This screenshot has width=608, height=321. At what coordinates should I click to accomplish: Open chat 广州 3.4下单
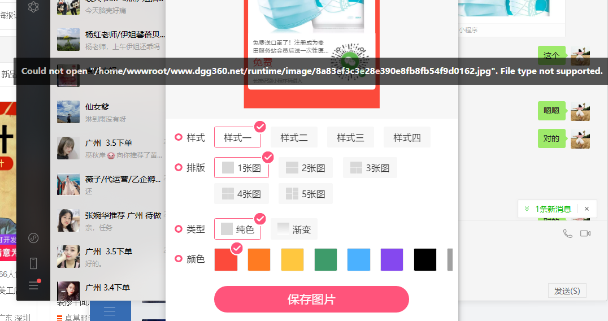click(x=108, y=291)
